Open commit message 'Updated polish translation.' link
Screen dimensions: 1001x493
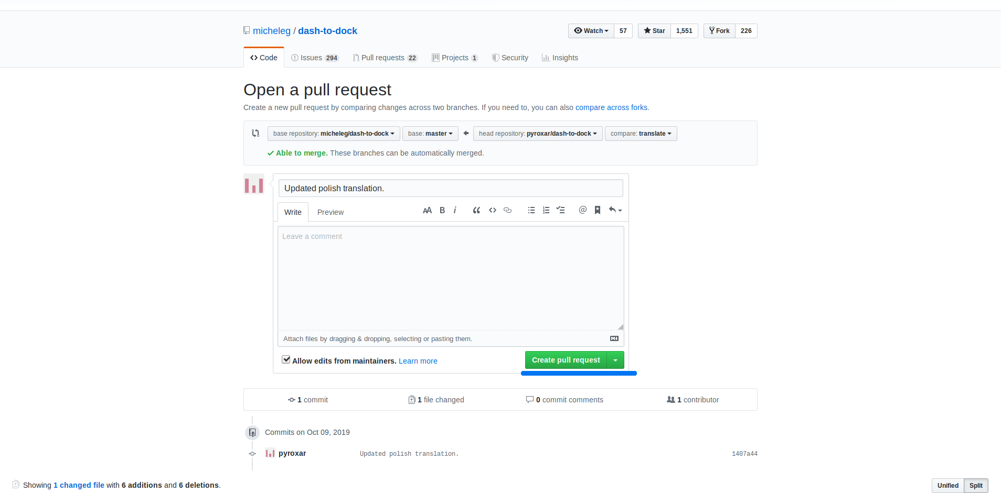coord(409,454)
